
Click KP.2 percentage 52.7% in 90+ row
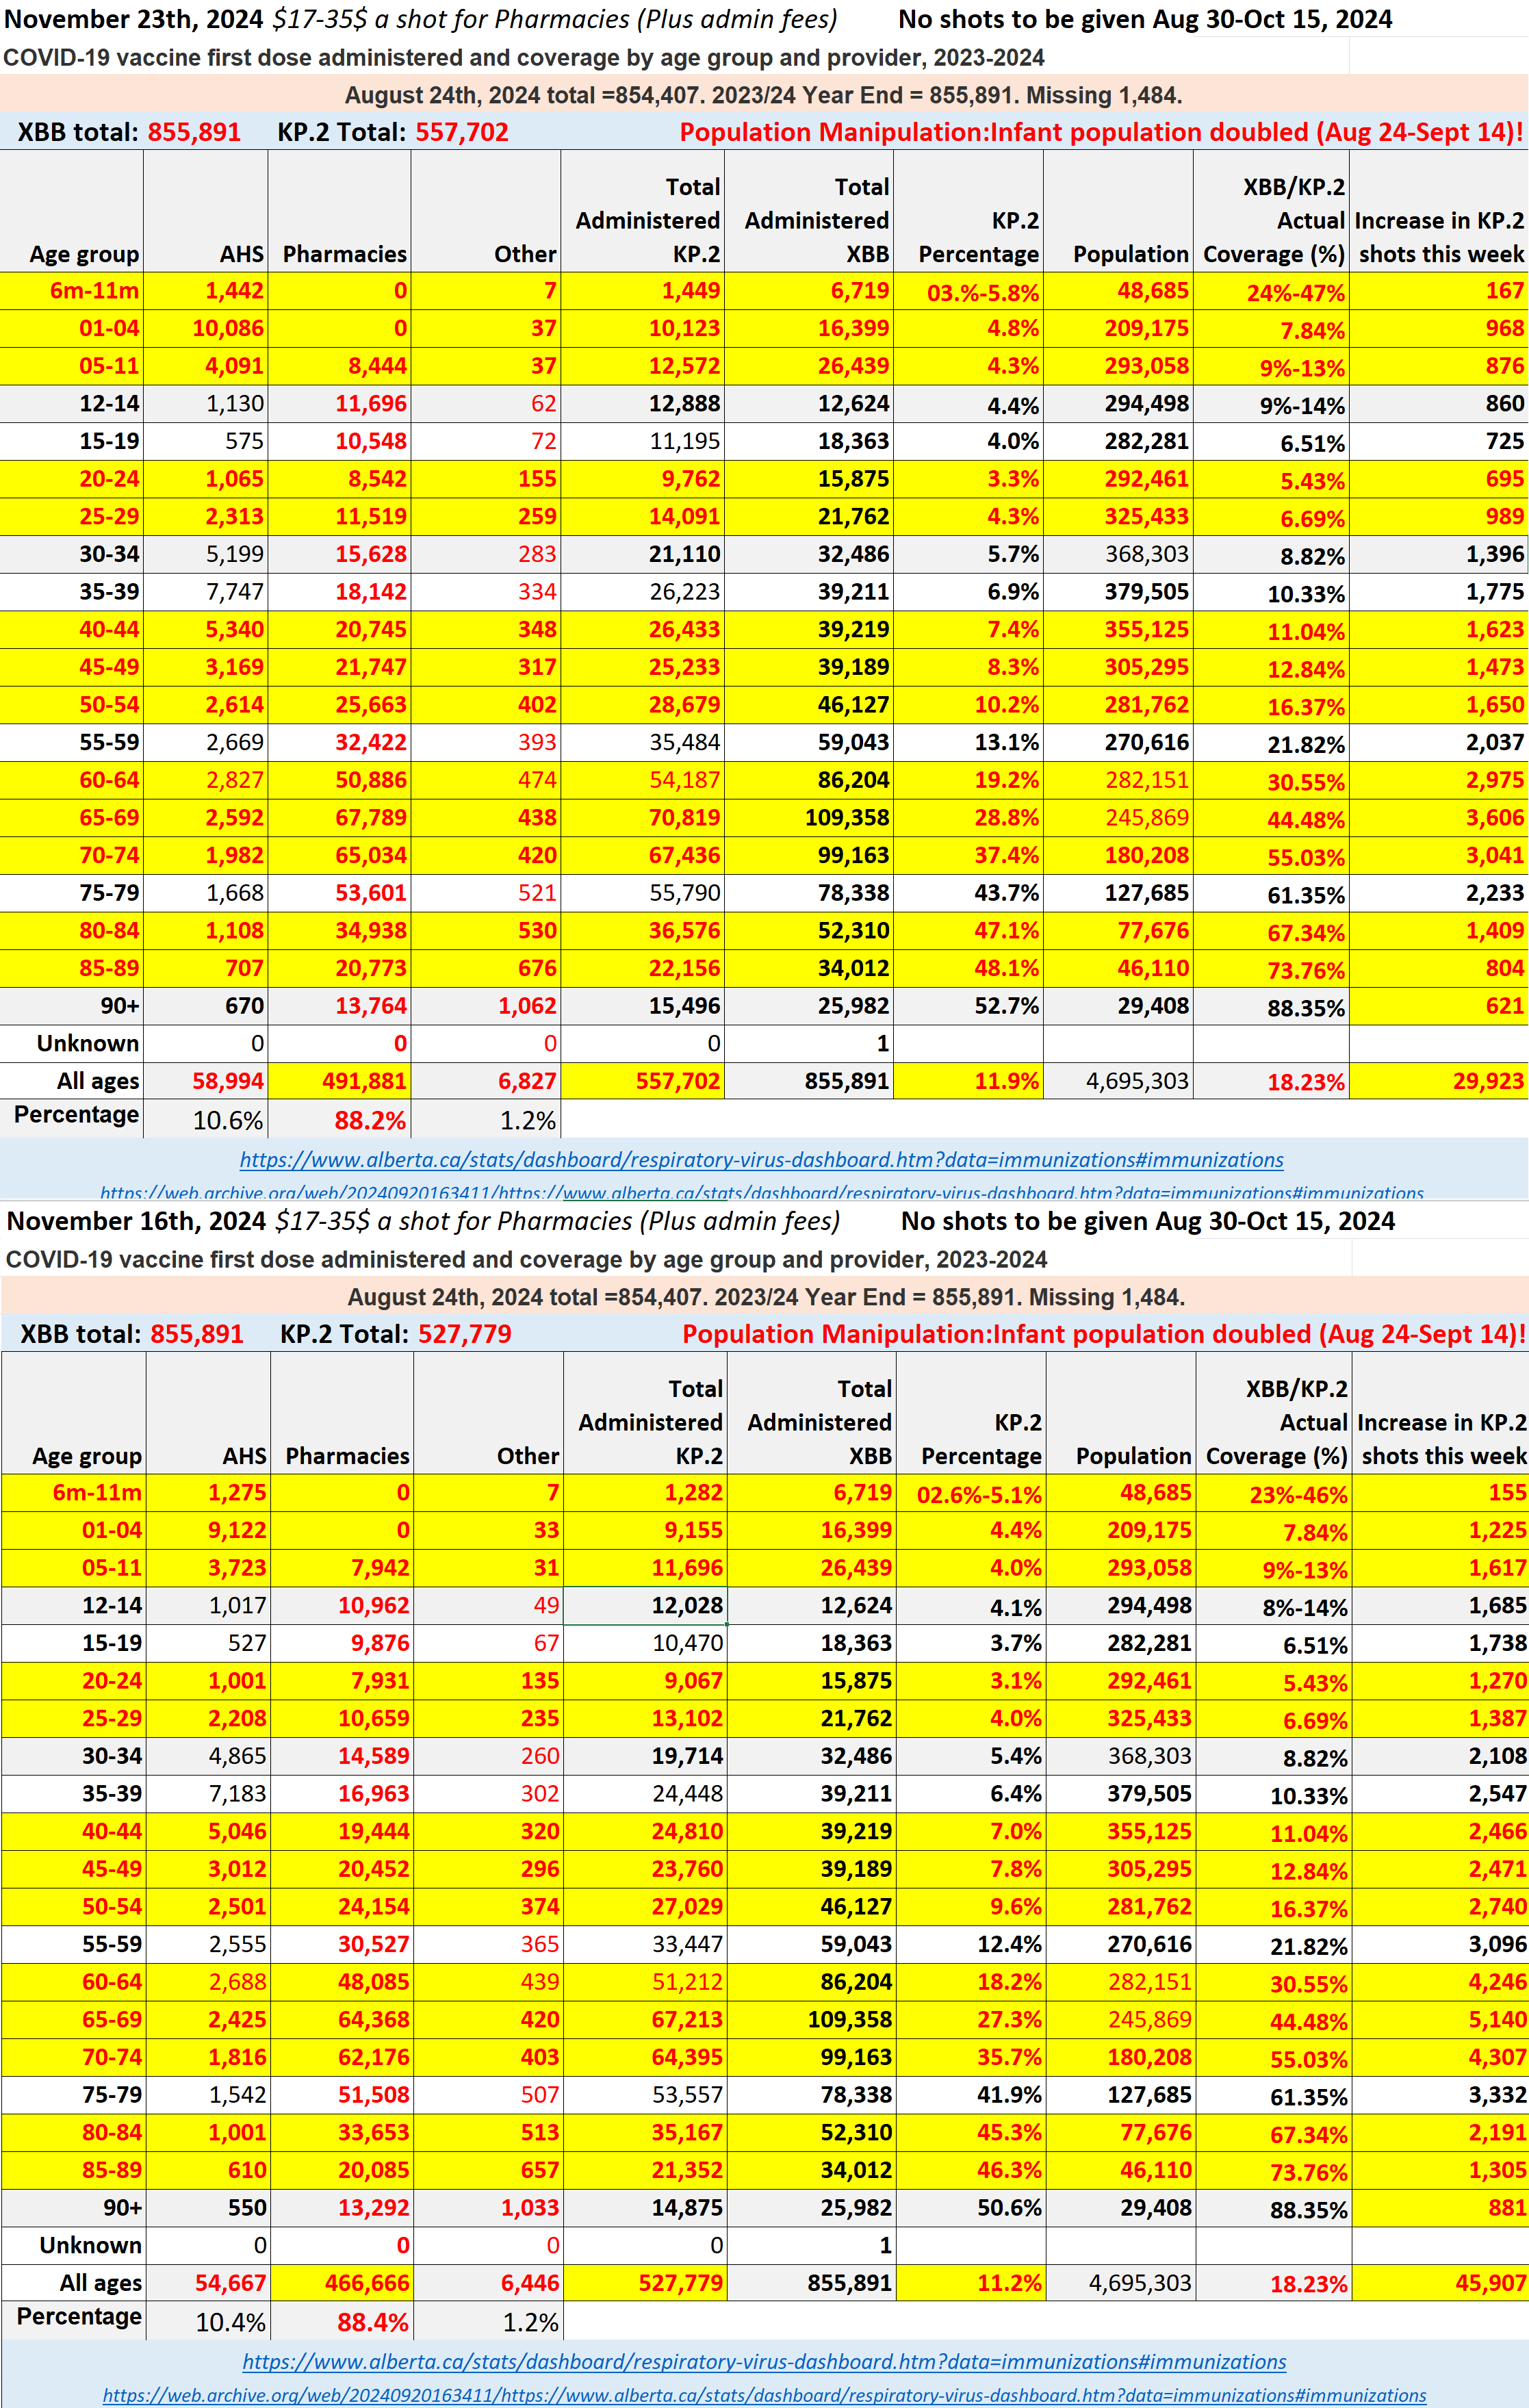pos(969,1006)
